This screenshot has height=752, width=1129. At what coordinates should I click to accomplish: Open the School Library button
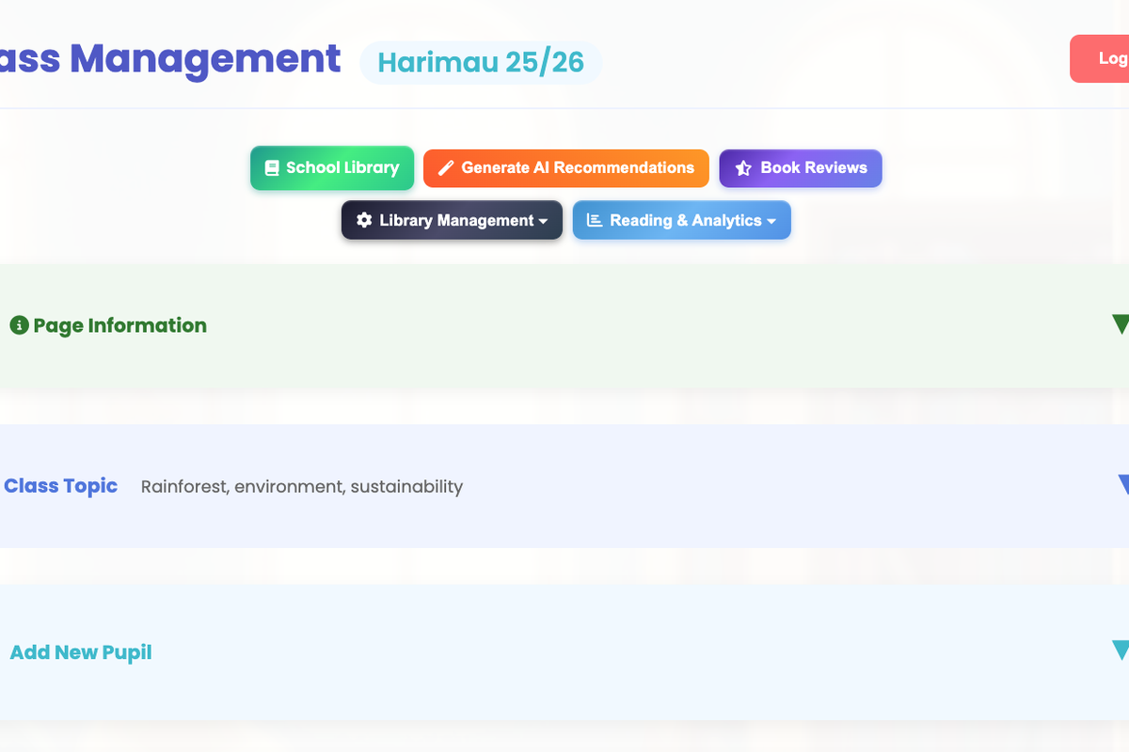point(332,168)
